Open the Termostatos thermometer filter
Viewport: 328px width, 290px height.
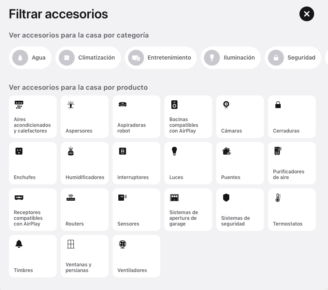tap(292, 209)
